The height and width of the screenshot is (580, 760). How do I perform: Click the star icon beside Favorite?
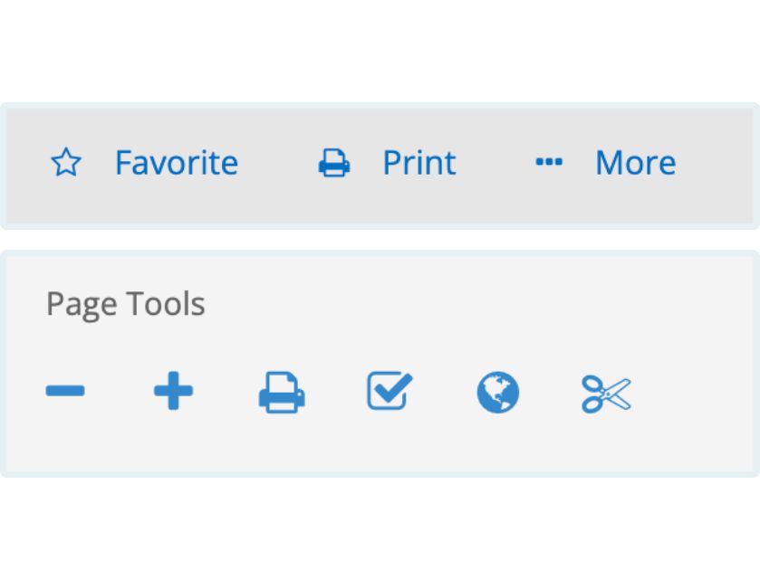pos(66,164)
